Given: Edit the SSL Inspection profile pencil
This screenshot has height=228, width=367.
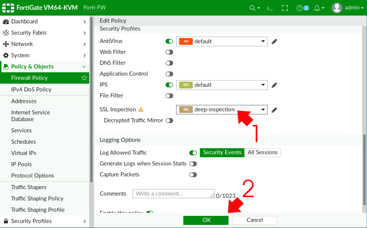Looking at the screenshot, I should (274, 110).
